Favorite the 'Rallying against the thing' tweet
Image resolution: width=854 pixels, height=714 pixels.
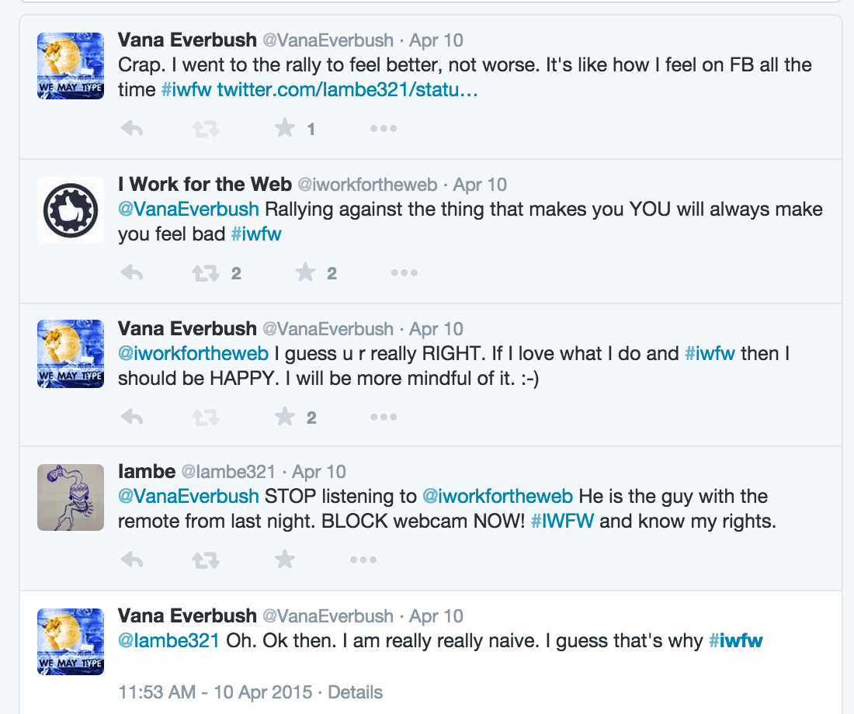coord(306,272)
